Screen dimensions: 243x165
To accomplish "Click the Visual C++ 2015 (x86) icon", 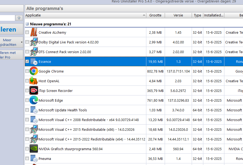I will [34, 129].
